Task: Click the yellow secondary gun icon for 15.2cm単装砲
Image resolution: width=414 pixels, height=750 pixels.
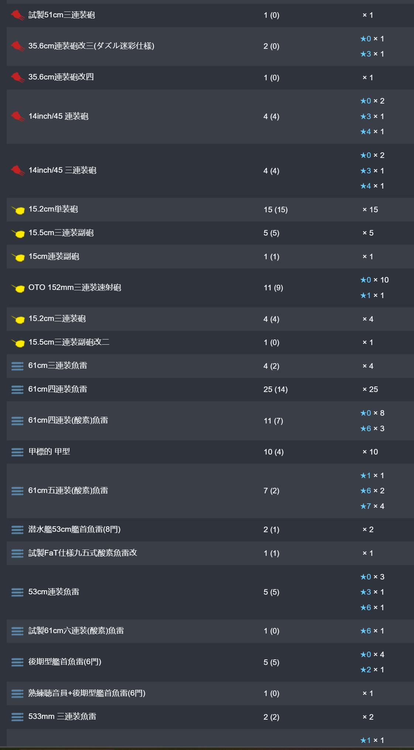Action: click(18, 210)
